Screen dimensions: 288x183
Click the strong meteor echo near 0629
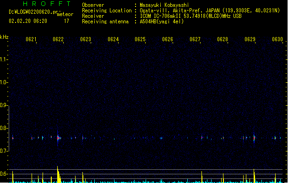255,138
